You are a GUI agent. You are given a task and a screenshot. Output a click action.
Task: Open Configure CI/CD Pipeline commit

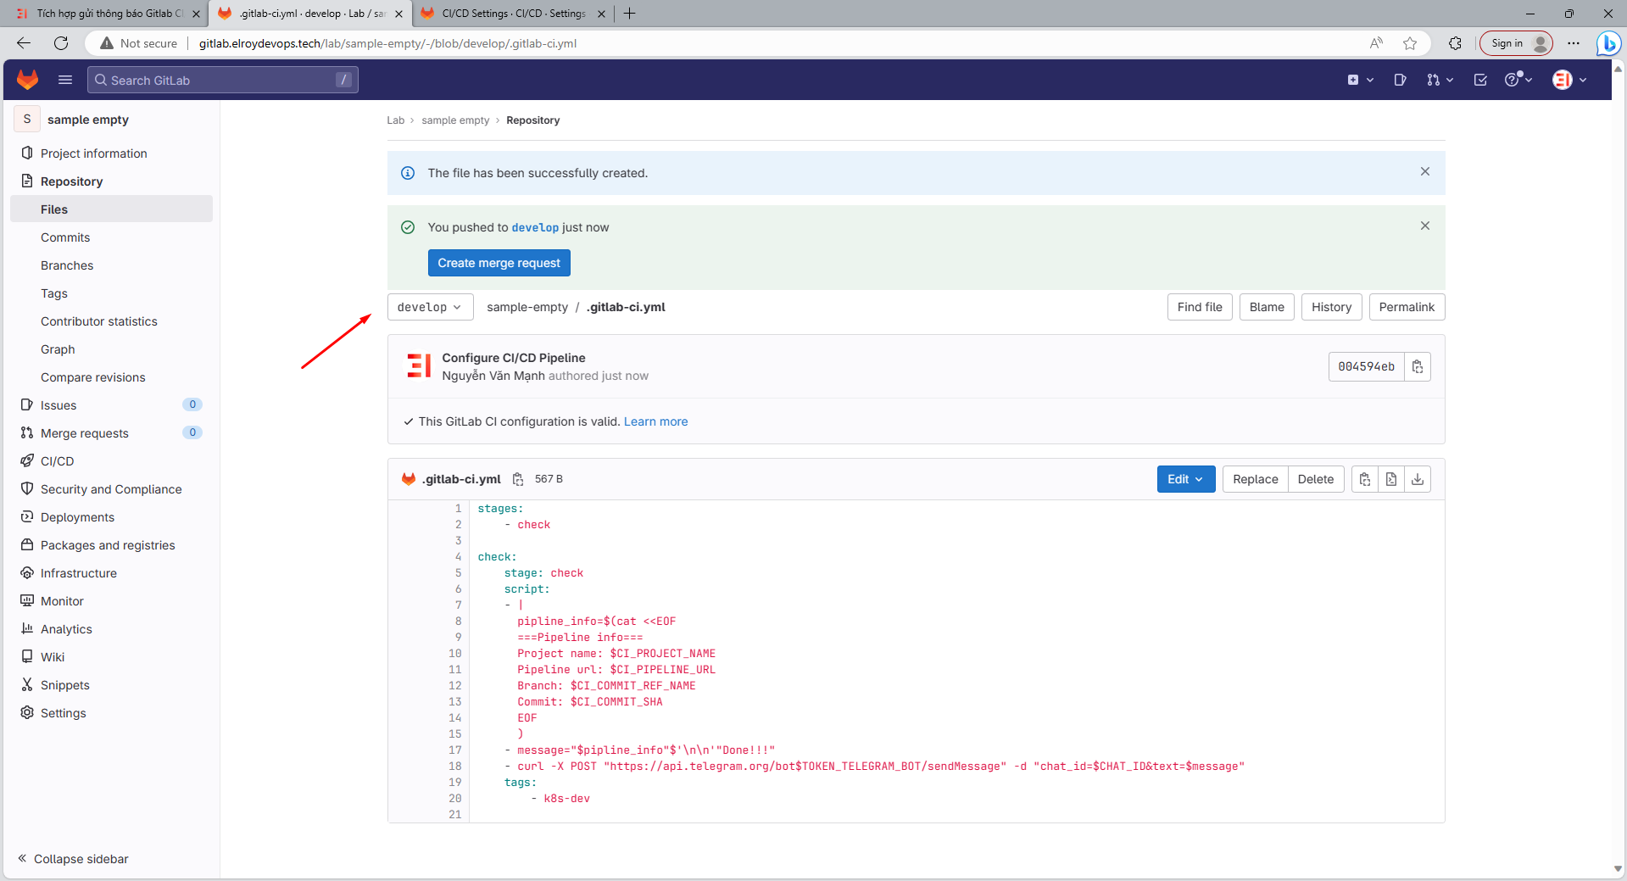click(513, 358)
